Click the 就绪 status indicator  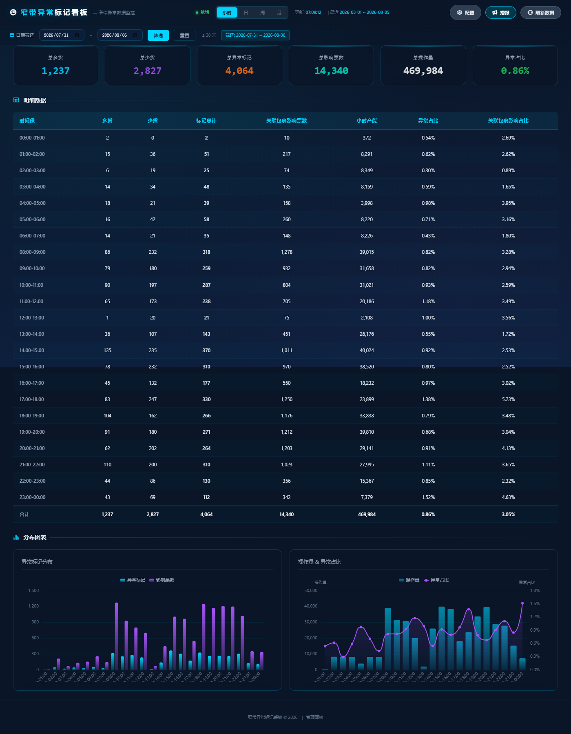202,13
